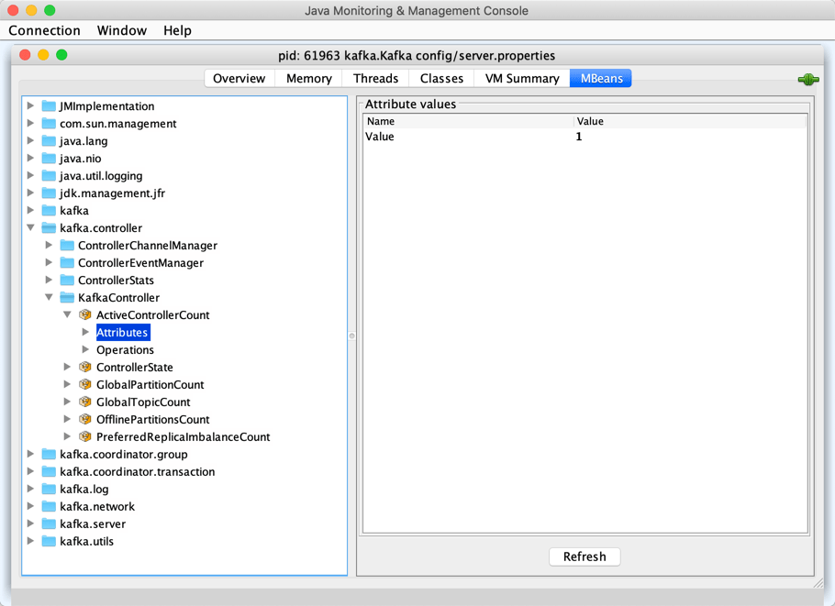
Task: Click the KafkaController folder icon
Action: (66, 297)
